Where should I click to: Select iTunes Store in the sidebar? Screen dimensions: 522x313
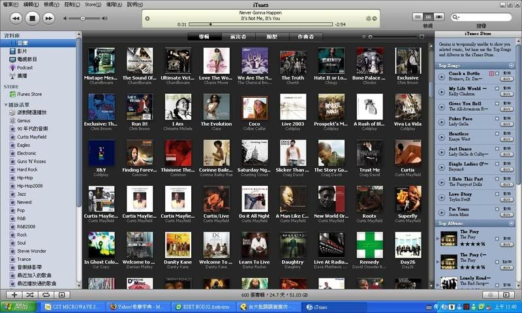(29, 94)
